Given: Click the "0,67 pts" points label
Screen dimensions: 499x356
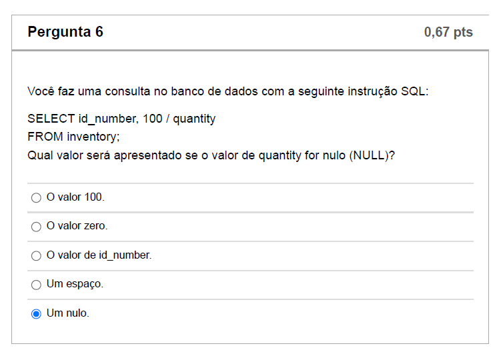Looking at the screenshot, I should tap(448, 32).
